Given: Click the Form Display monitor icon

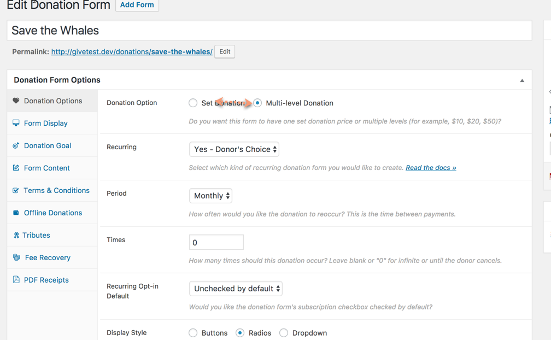Looking at the screenshot, I should (16, 123).
